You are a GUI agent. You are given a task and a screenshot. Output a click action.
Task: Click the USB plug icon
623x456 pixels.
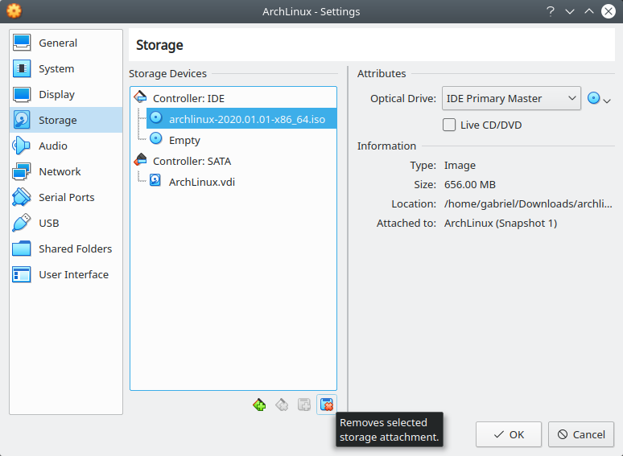22,223
